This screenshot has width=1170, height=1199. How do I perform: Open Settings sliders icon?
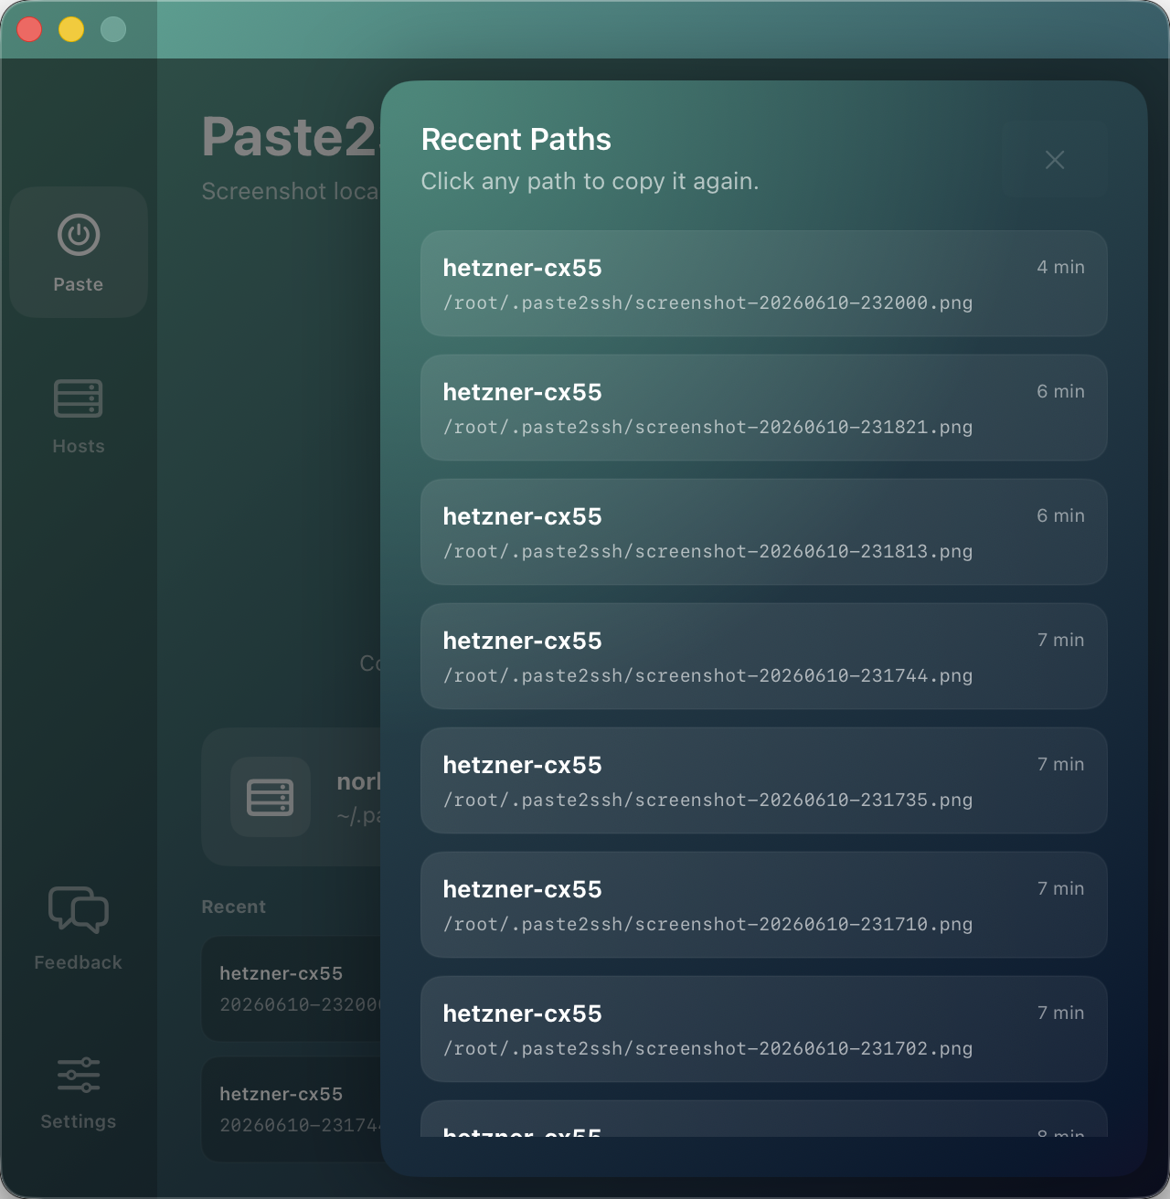point(79,1075)
